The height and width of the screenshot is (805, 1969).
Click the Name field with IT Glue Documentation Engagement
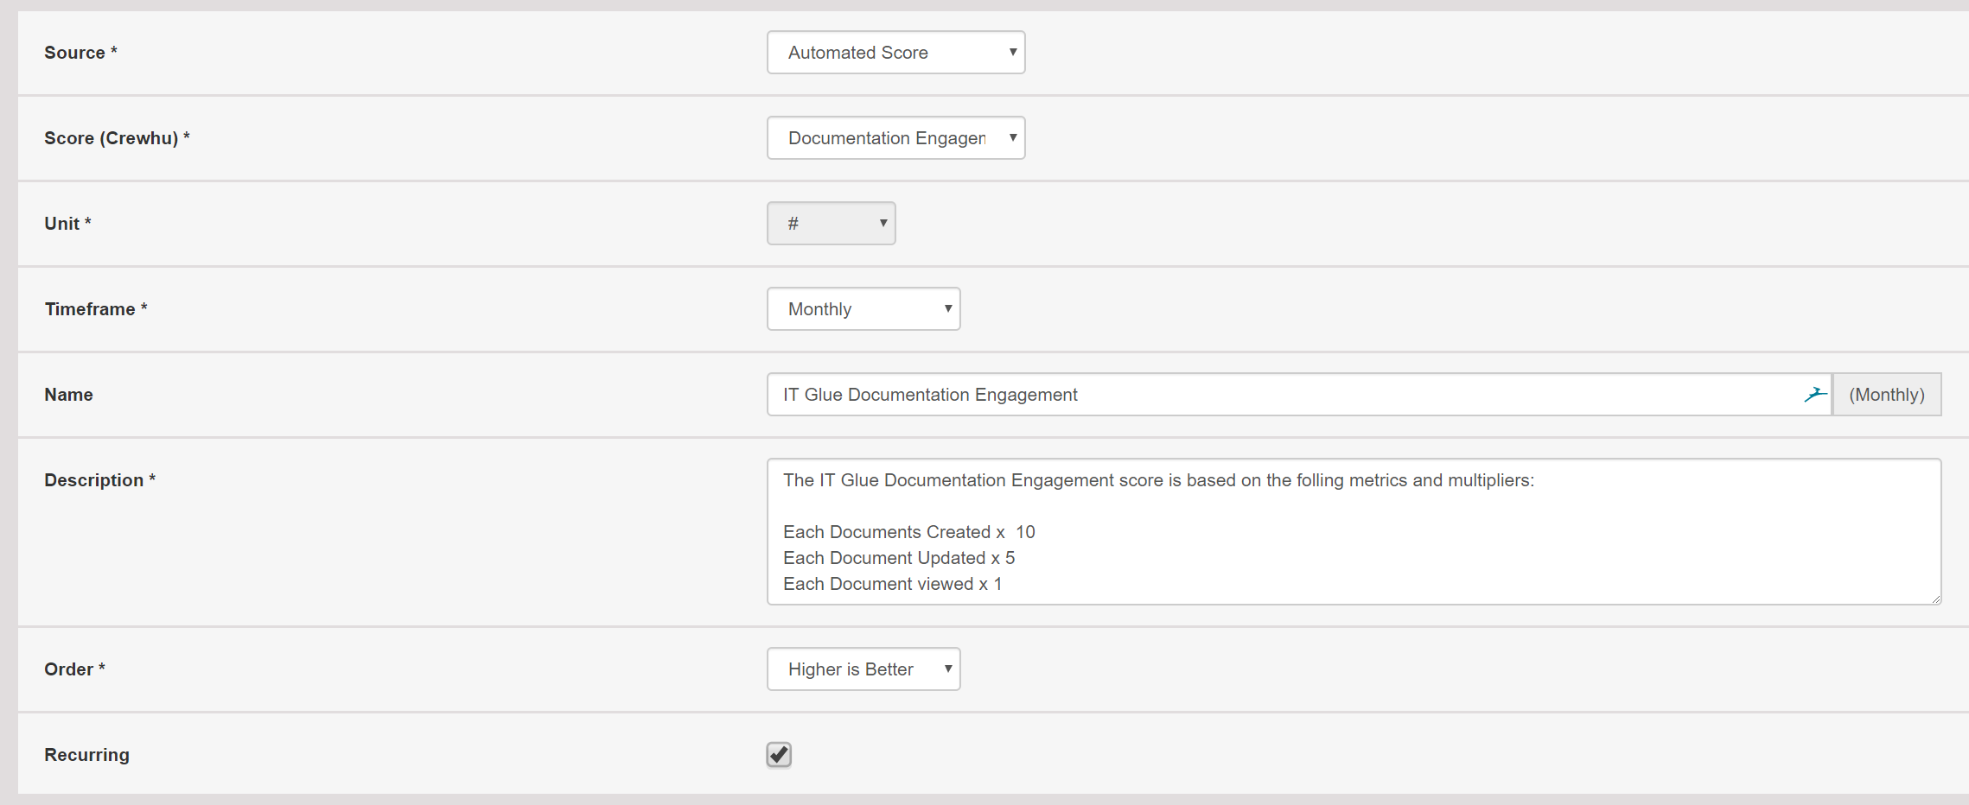click(1299, 395)
